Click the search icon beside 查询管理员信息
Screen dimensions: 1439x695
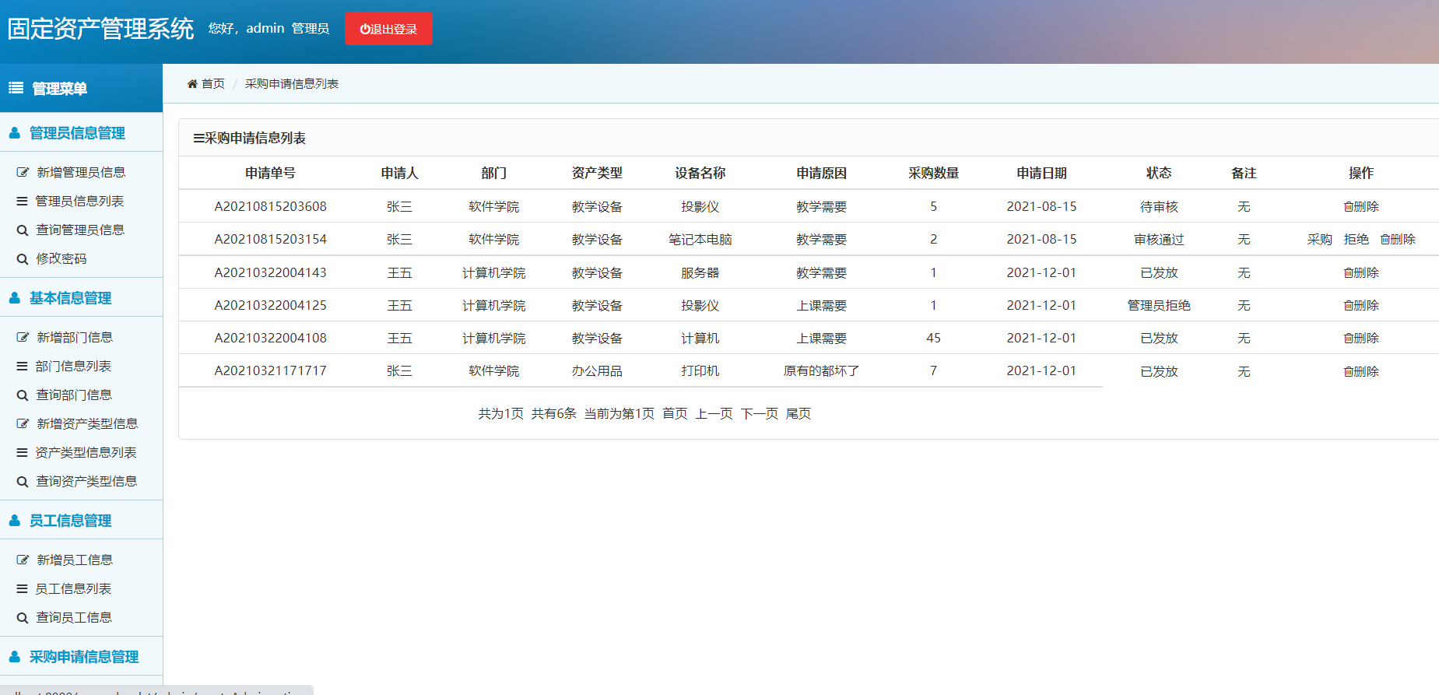(23, 230)
